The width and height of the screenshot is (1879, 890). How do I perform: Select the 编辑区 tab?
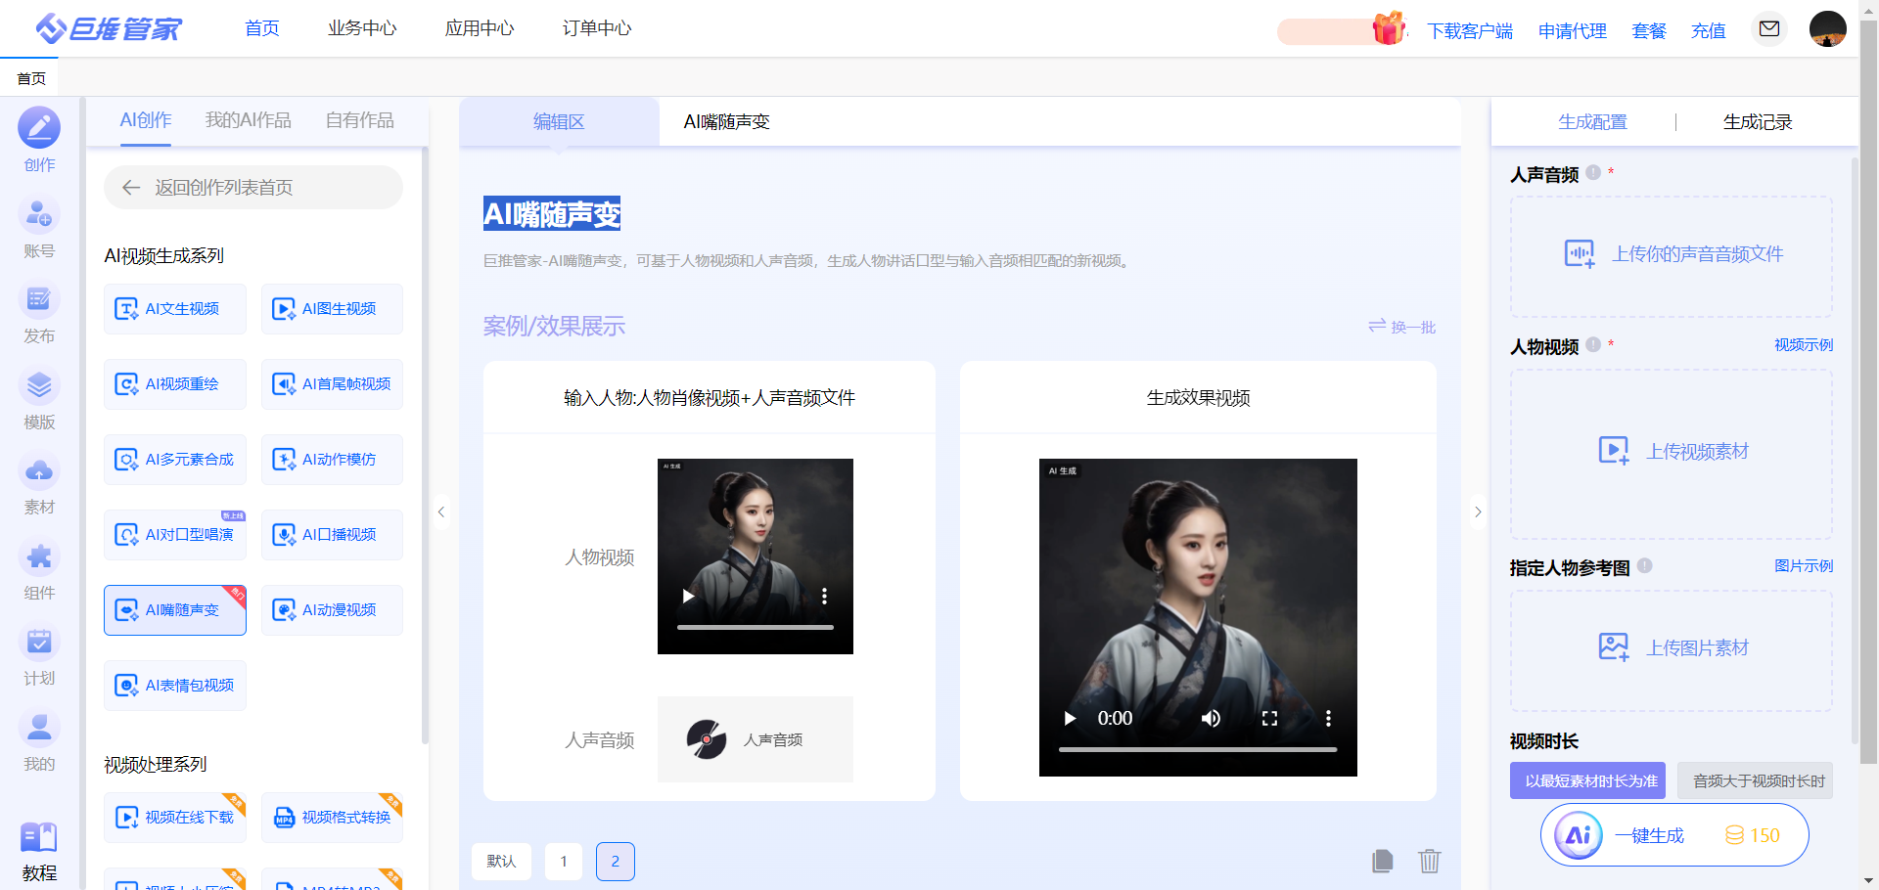(x=559, y=121)
